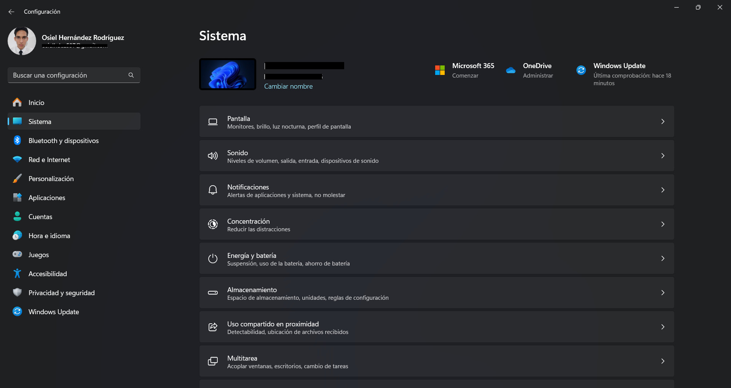Click the Energía y batería power icon
Screen dimensions: 731x388
point(213,259)
